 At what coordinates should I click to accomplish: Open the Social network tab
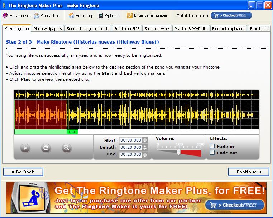pyautogui.click(x=157, y=29)
